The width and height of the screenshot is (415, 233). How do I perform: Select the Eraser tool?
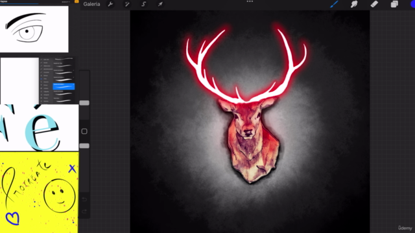[374, 4]
